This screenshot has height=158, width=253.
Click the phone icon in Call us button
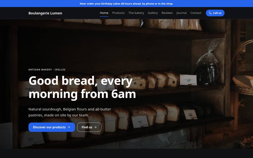pyautogui.click(x=210, y=13)
